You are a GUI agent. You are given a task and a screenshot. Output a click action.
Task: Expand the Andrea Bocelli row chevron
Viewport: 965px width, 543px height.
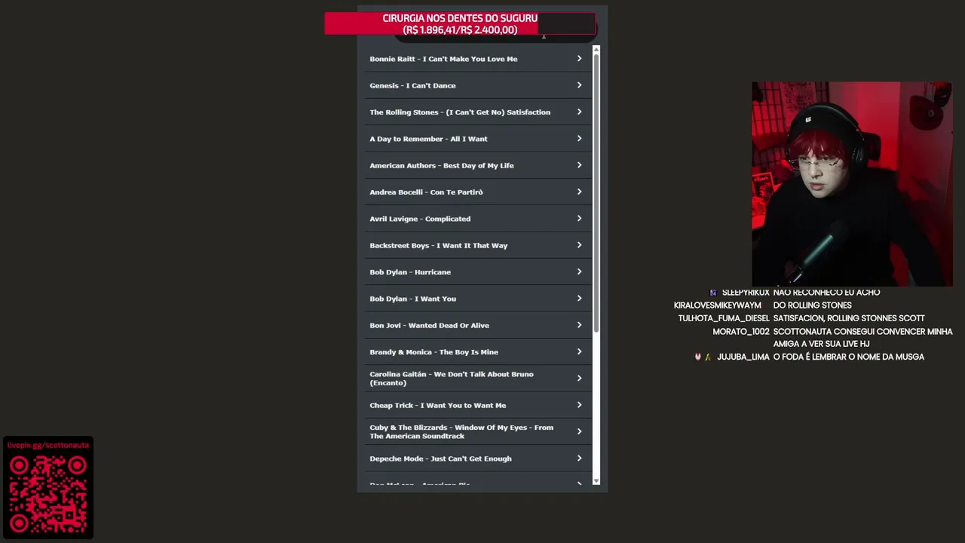(x=579, y=192)
